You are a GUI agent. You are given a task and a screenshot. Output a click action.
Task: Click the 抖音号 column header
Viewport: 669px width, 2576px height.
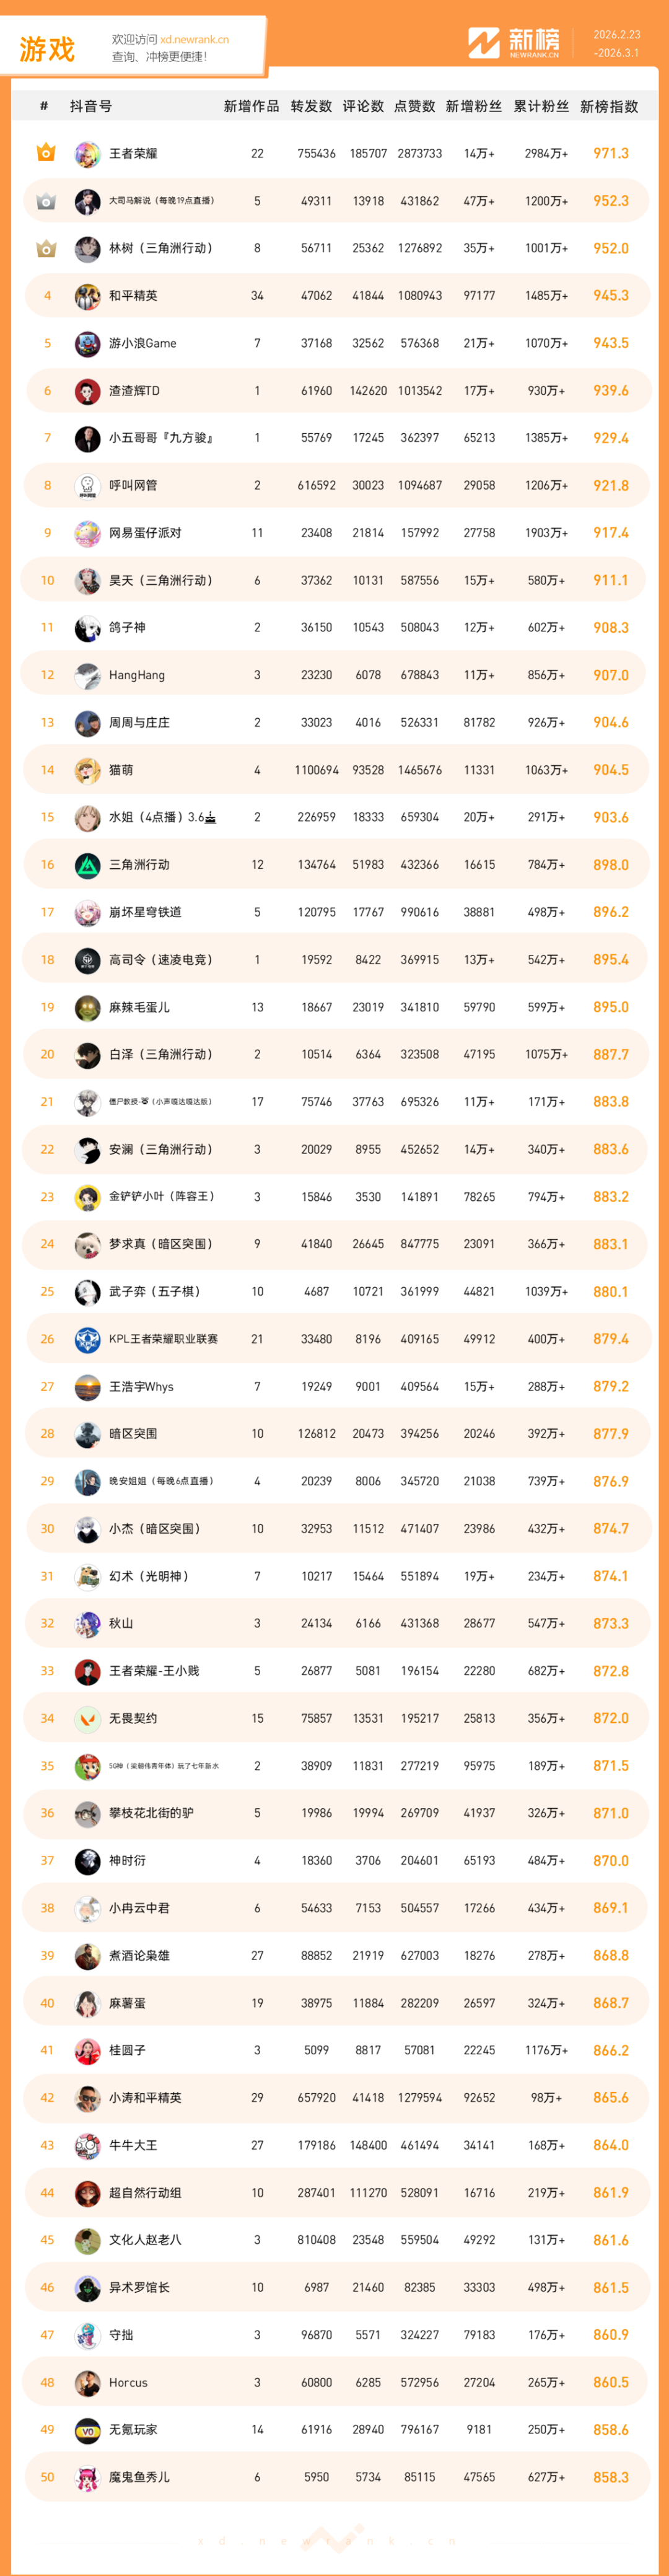91,106
